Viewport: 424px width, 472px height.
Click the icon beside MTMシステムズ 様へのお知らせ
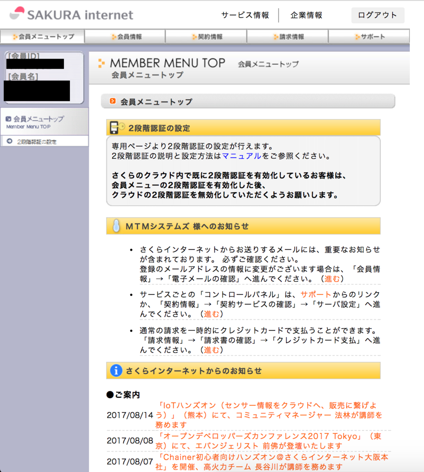coord(116,226)
